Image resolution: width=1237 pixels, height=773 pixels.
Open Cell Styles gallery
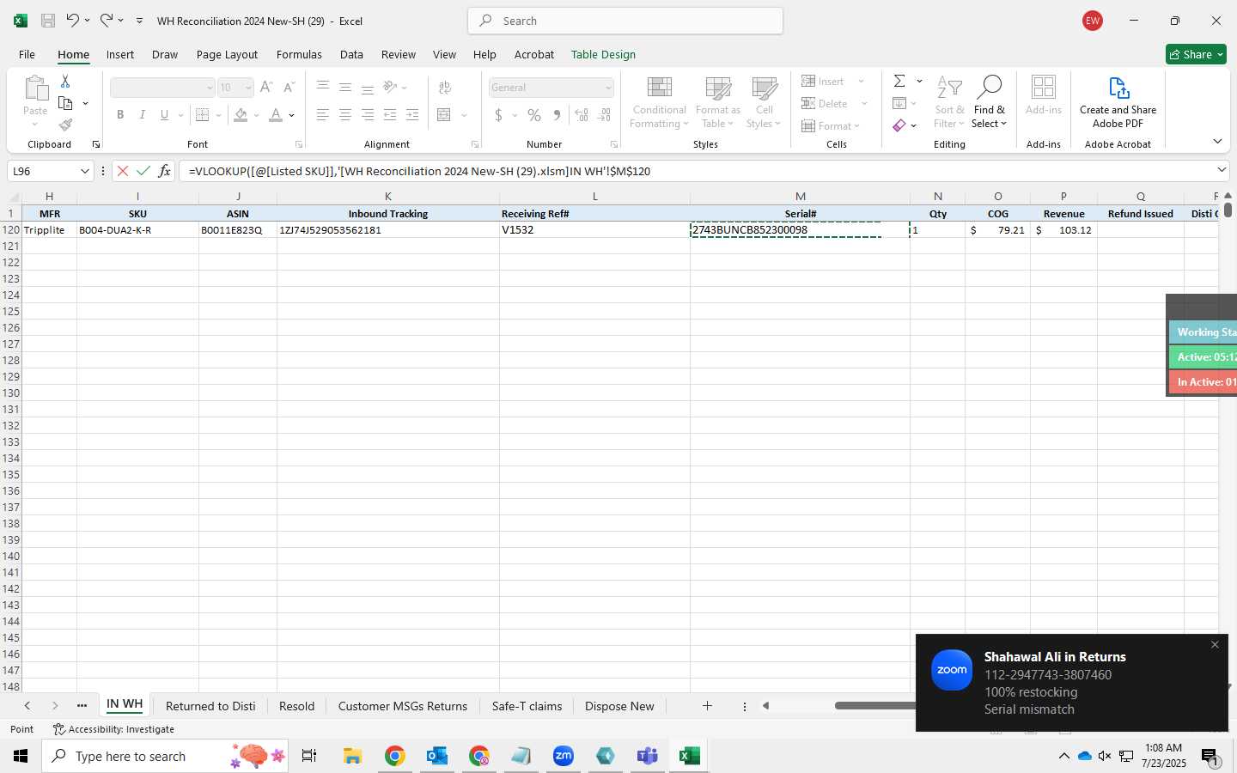(764, 103)
